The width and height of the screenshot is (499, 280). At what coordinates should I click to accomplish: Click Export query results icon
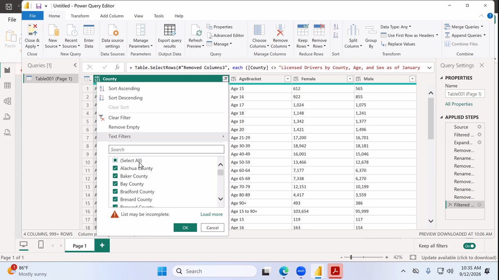pyautogui.click(x=170, y=30)
